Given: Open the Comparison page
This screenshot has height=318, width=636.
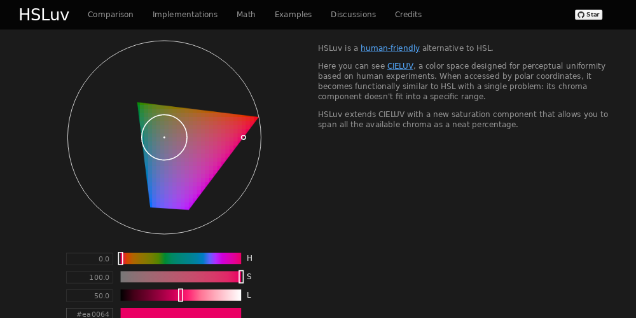Looking at the screenshot, I should (110, 15).
